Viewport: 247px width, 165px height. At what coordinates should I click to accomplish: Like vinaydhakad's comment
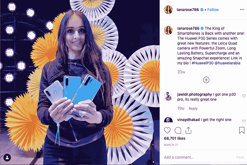click(x=244, y=121)
